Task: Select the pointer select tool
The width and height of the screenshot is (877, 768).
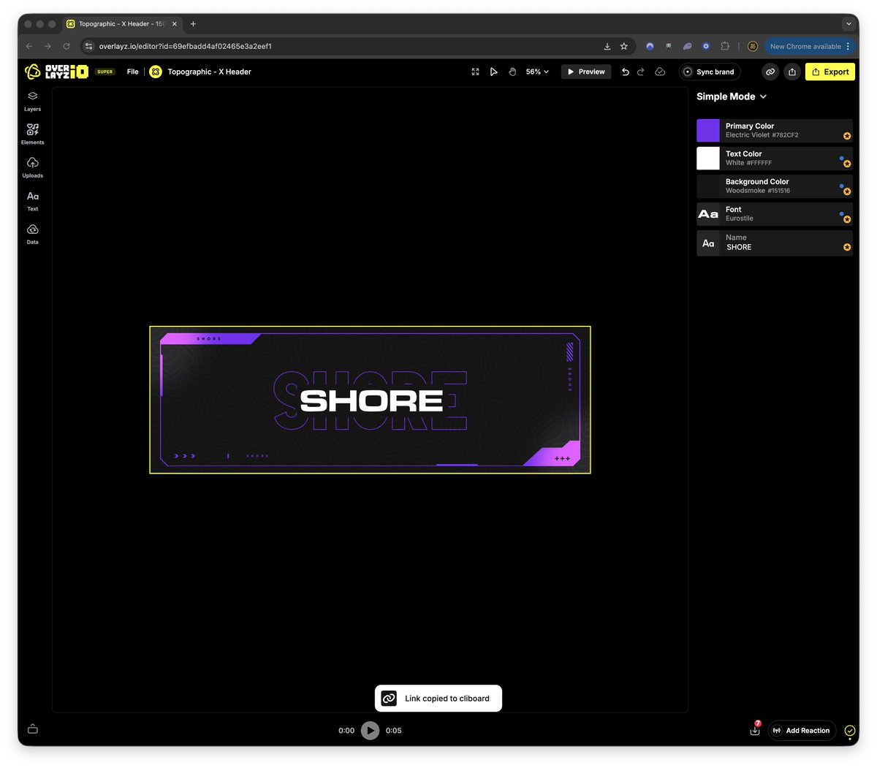Action: [x=493, y=72]
